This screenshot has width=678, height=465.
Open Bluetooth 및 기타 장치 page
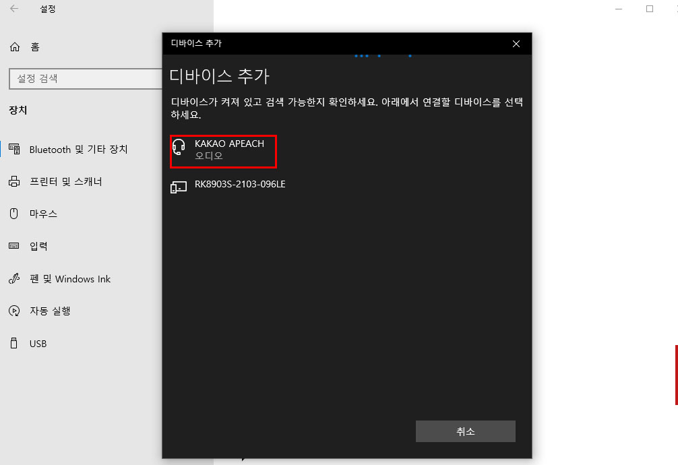(78, 149)
